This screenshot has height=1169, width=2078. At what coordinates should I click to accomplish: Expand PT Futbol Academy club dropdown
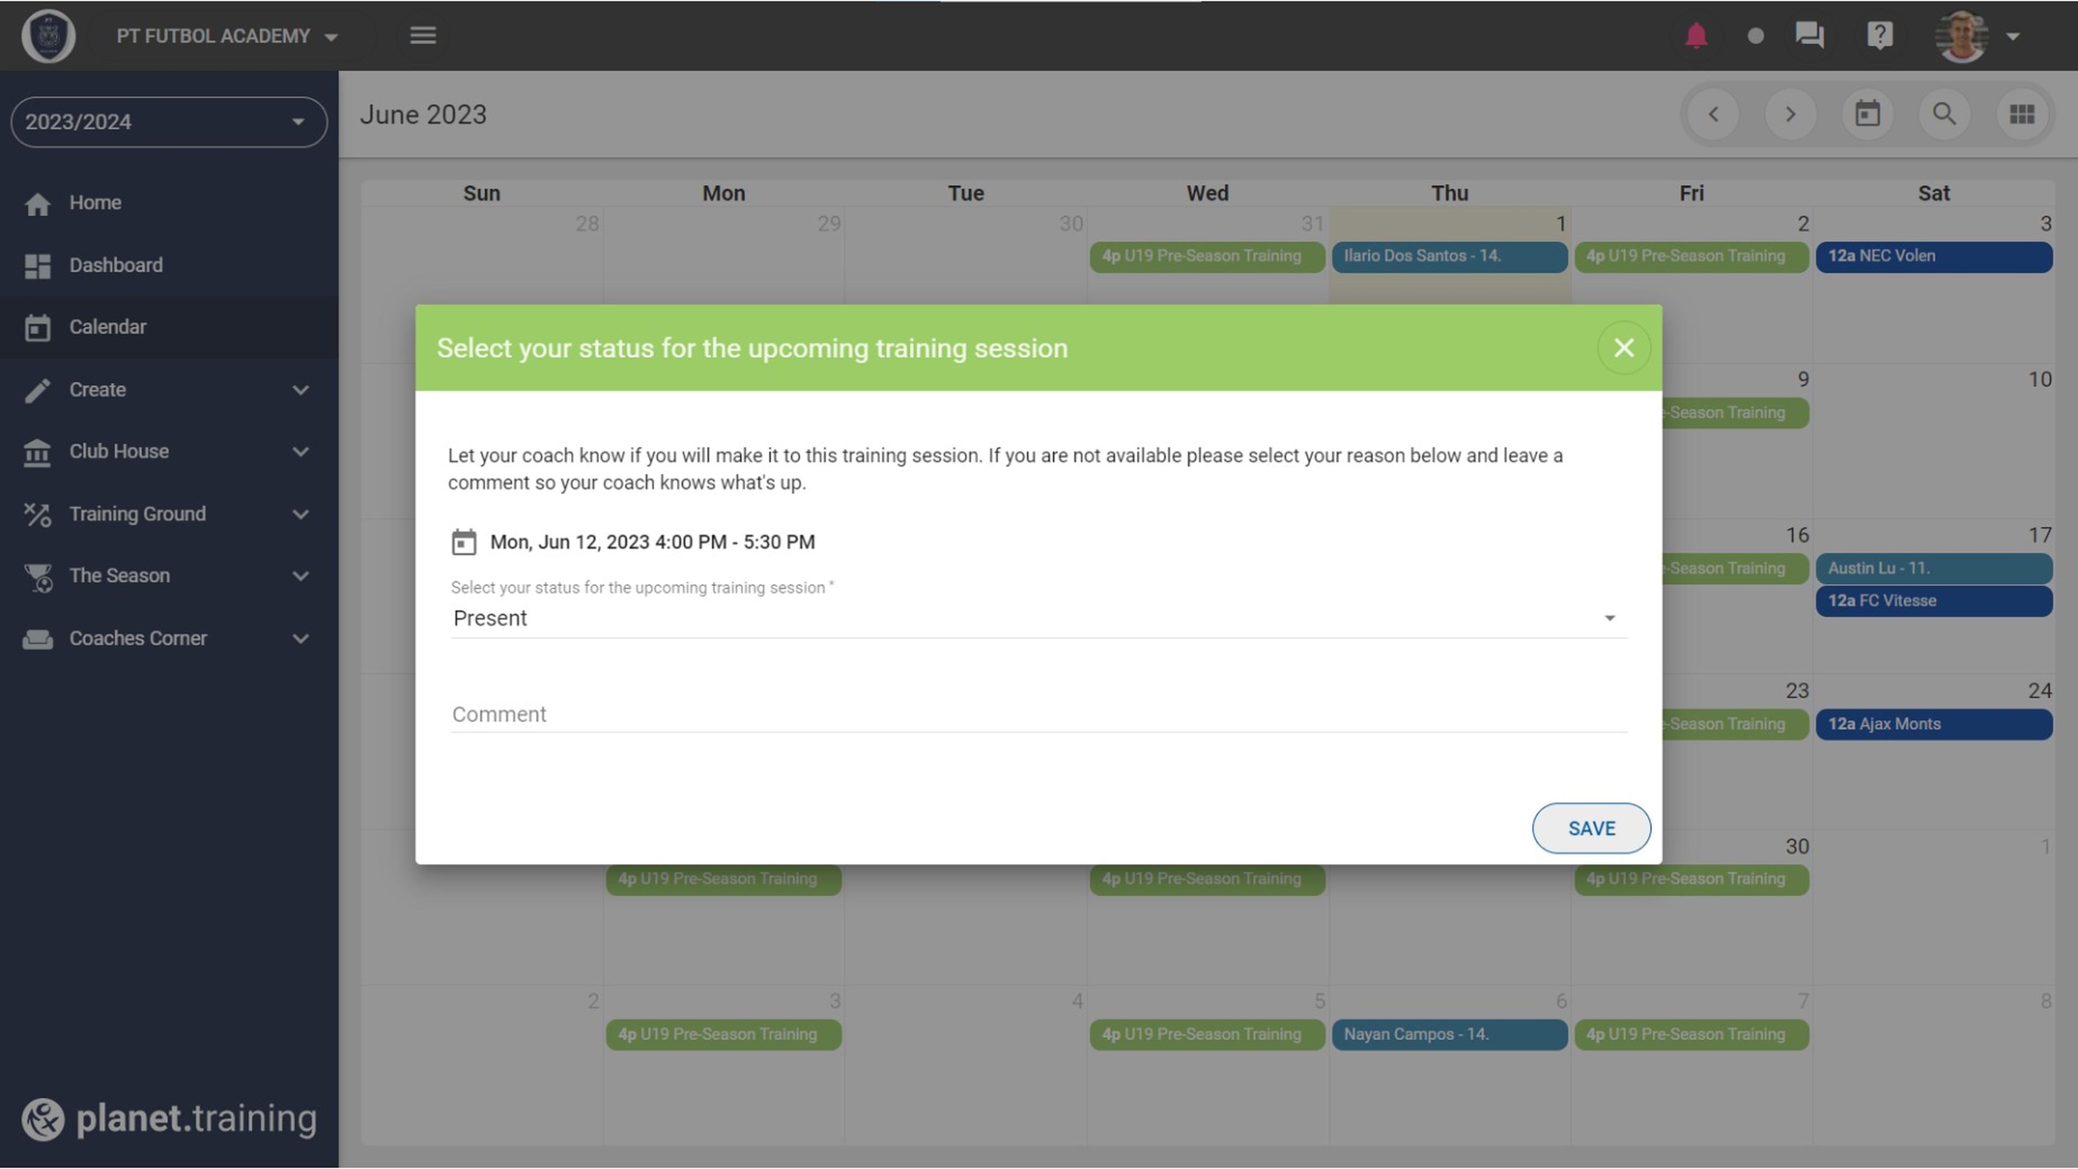(x=227, y=36)
